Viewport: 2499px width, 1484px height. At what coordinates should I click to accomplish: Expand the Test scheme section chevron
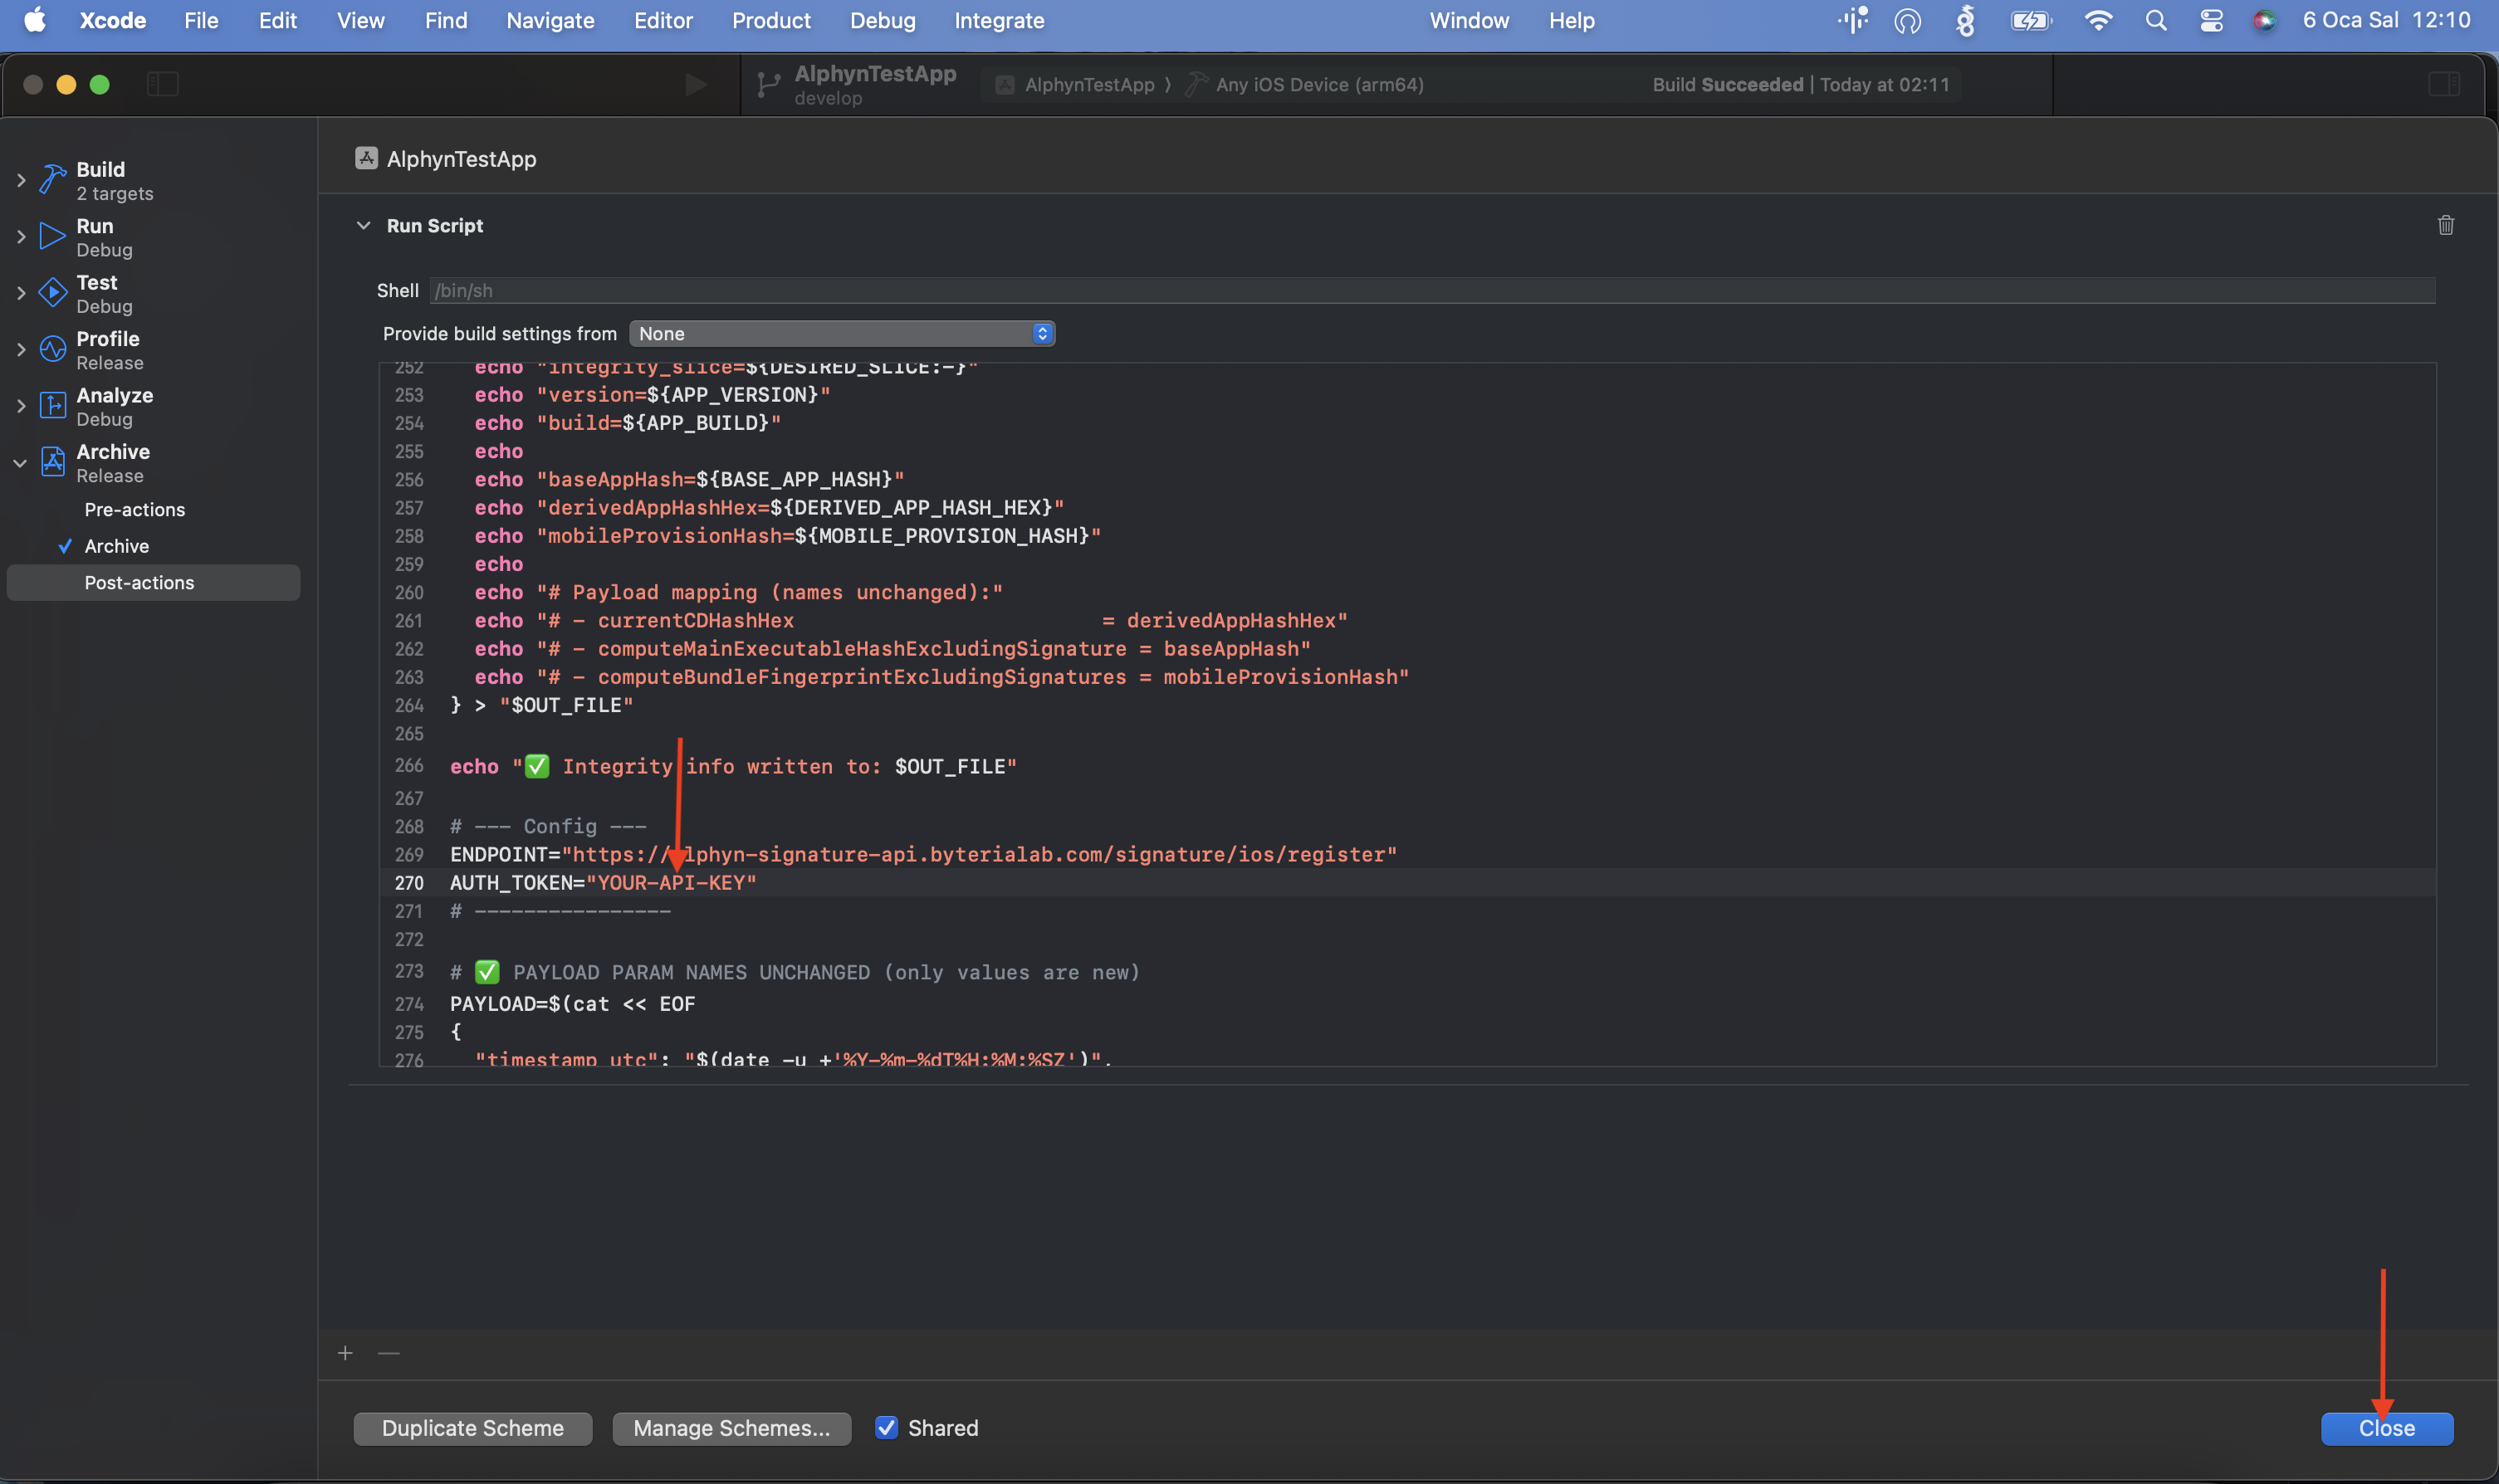(20, 293)
